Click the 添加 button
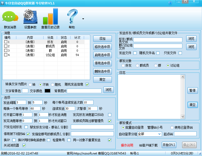This screenshot has height=156, width=202. pos(102,39)
